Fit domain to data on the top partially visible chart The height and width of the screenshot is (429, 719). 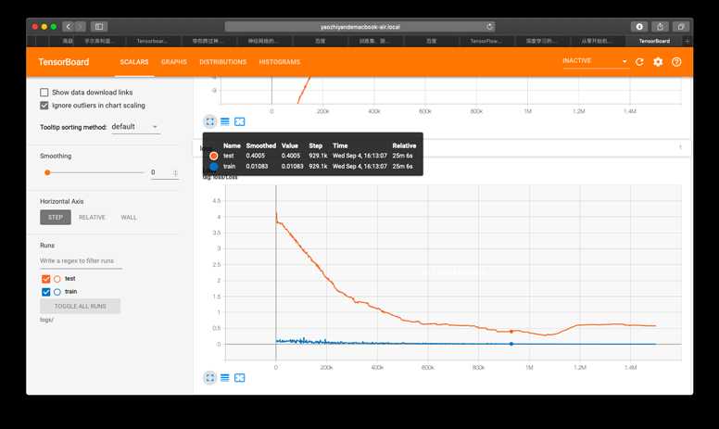coord(239,121)
